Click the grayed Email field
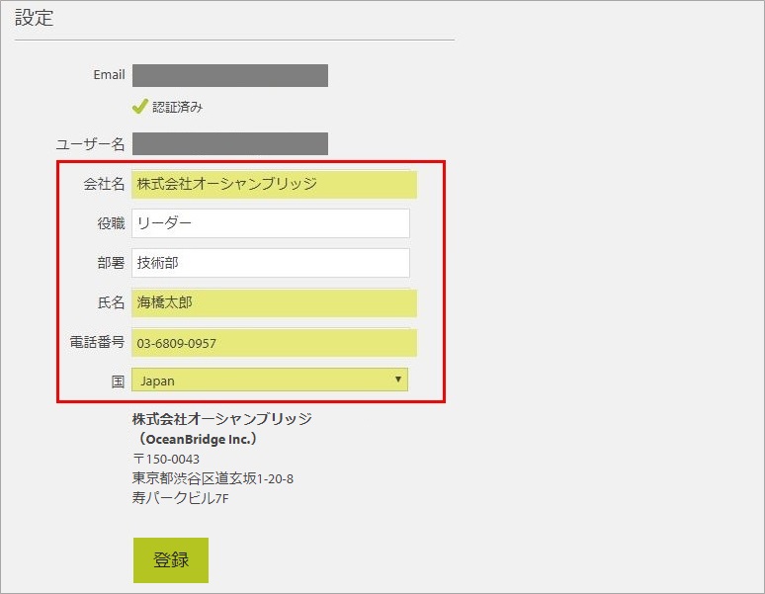Viewport: 765px width, 594px height. [x=230, y=75]
